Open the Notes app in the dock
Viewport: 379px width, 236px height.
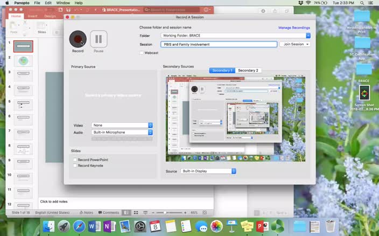tap(171, 226)
